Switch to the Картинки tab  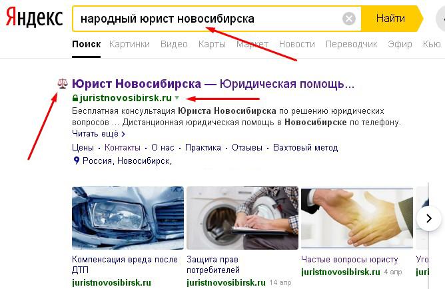(x=129, y=44)
